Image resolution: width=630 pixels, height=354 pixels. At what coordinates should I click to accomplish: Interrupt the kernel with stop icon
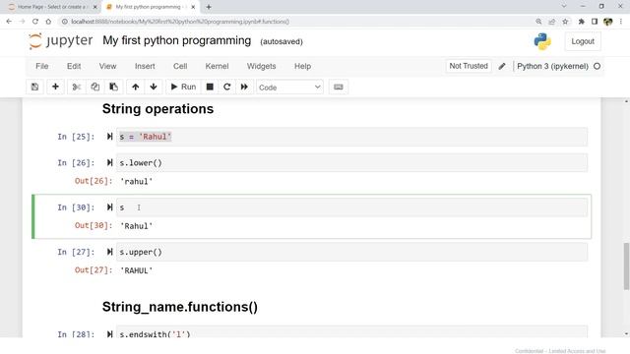(210, 87)
